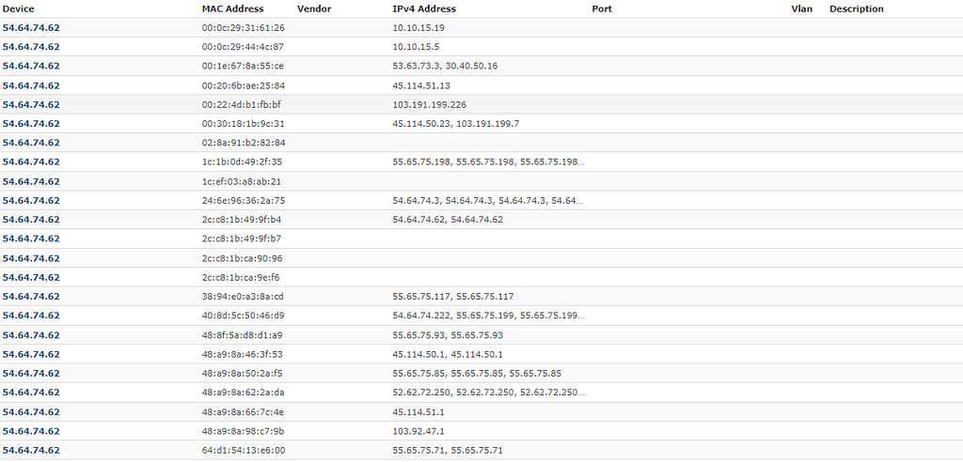Click device link in row 00:1e:67:8a:55:ce
The height and width of the screenshot is (462, 963).
31,66
